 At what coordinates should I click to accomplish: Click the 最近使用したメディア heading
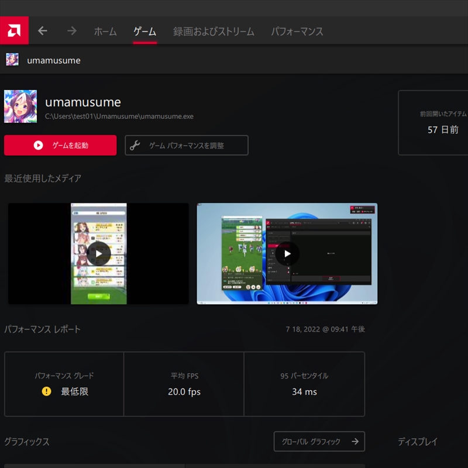(43, 178)
